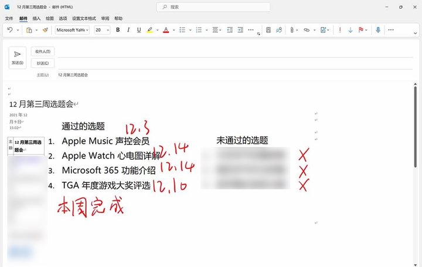Switch to the 设置文本格式 tab
This screenshot has width=422, height=267.
[84, 19]
